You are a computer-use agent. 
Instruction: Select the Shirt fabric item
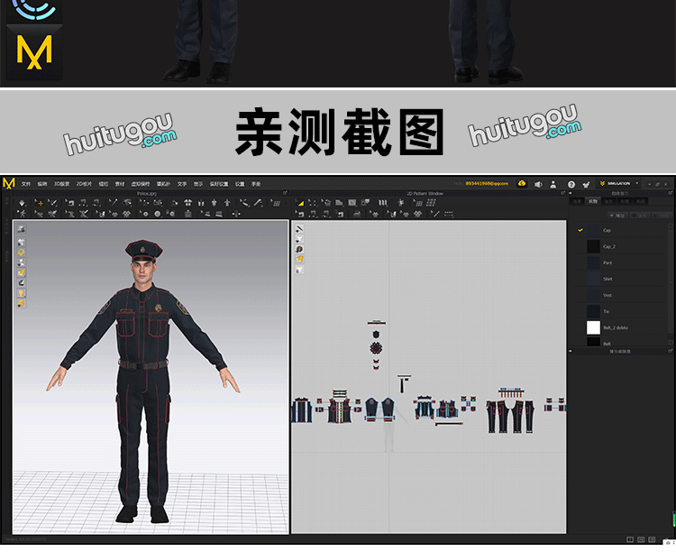[x=607, y=279]
